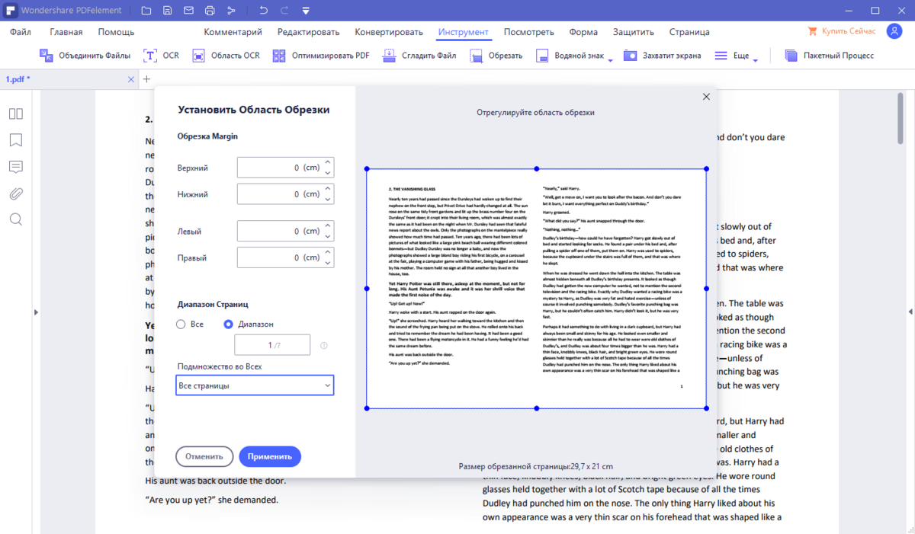Click the Захватит экрана tool
This screenshot has width=915, height=534.
(x=662, y=56)
